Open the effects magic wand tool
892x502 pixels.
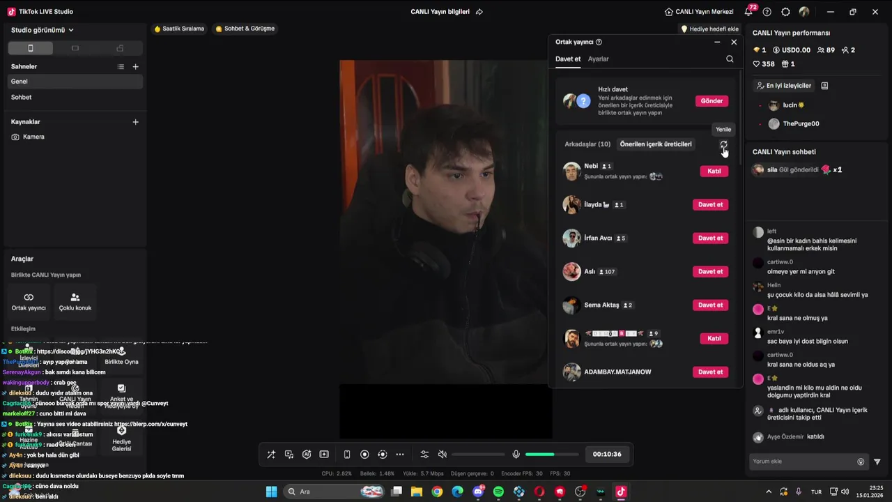(x=271, y=455)
